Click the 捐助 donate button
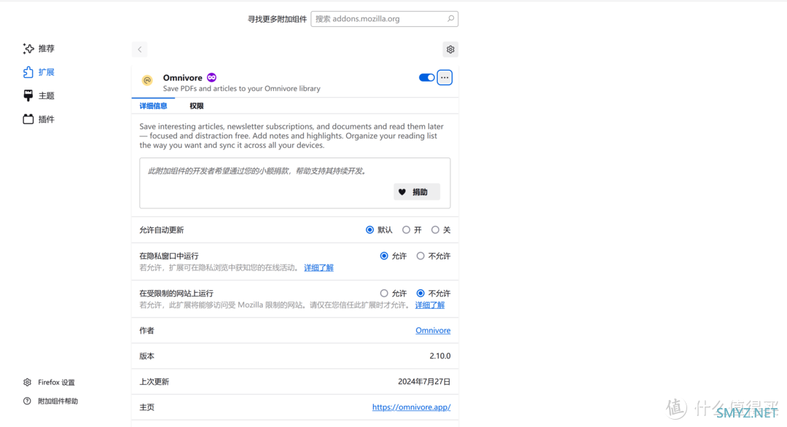 [417, 192]
